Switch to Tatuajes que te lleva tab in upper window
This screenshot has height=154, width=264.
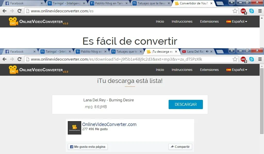coord(151,3)
